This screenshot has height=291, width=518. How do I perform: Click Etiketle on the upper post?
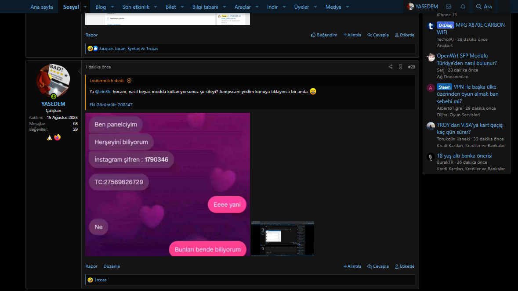click(404, 35)
